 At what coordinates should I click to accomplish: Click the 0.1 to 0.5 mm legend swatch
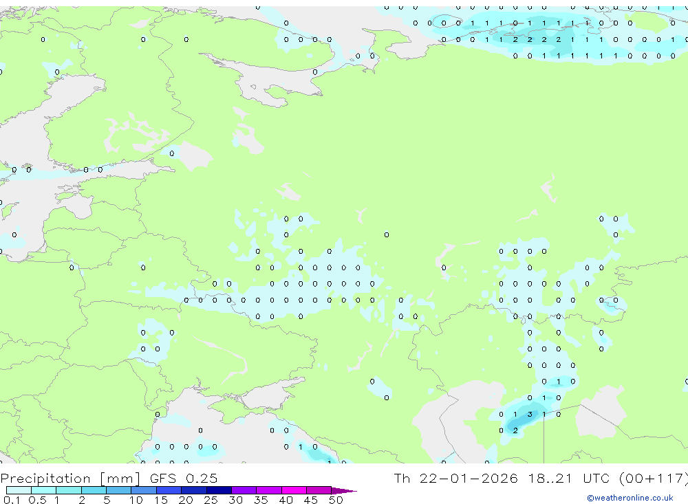click(x=19, y=490)
